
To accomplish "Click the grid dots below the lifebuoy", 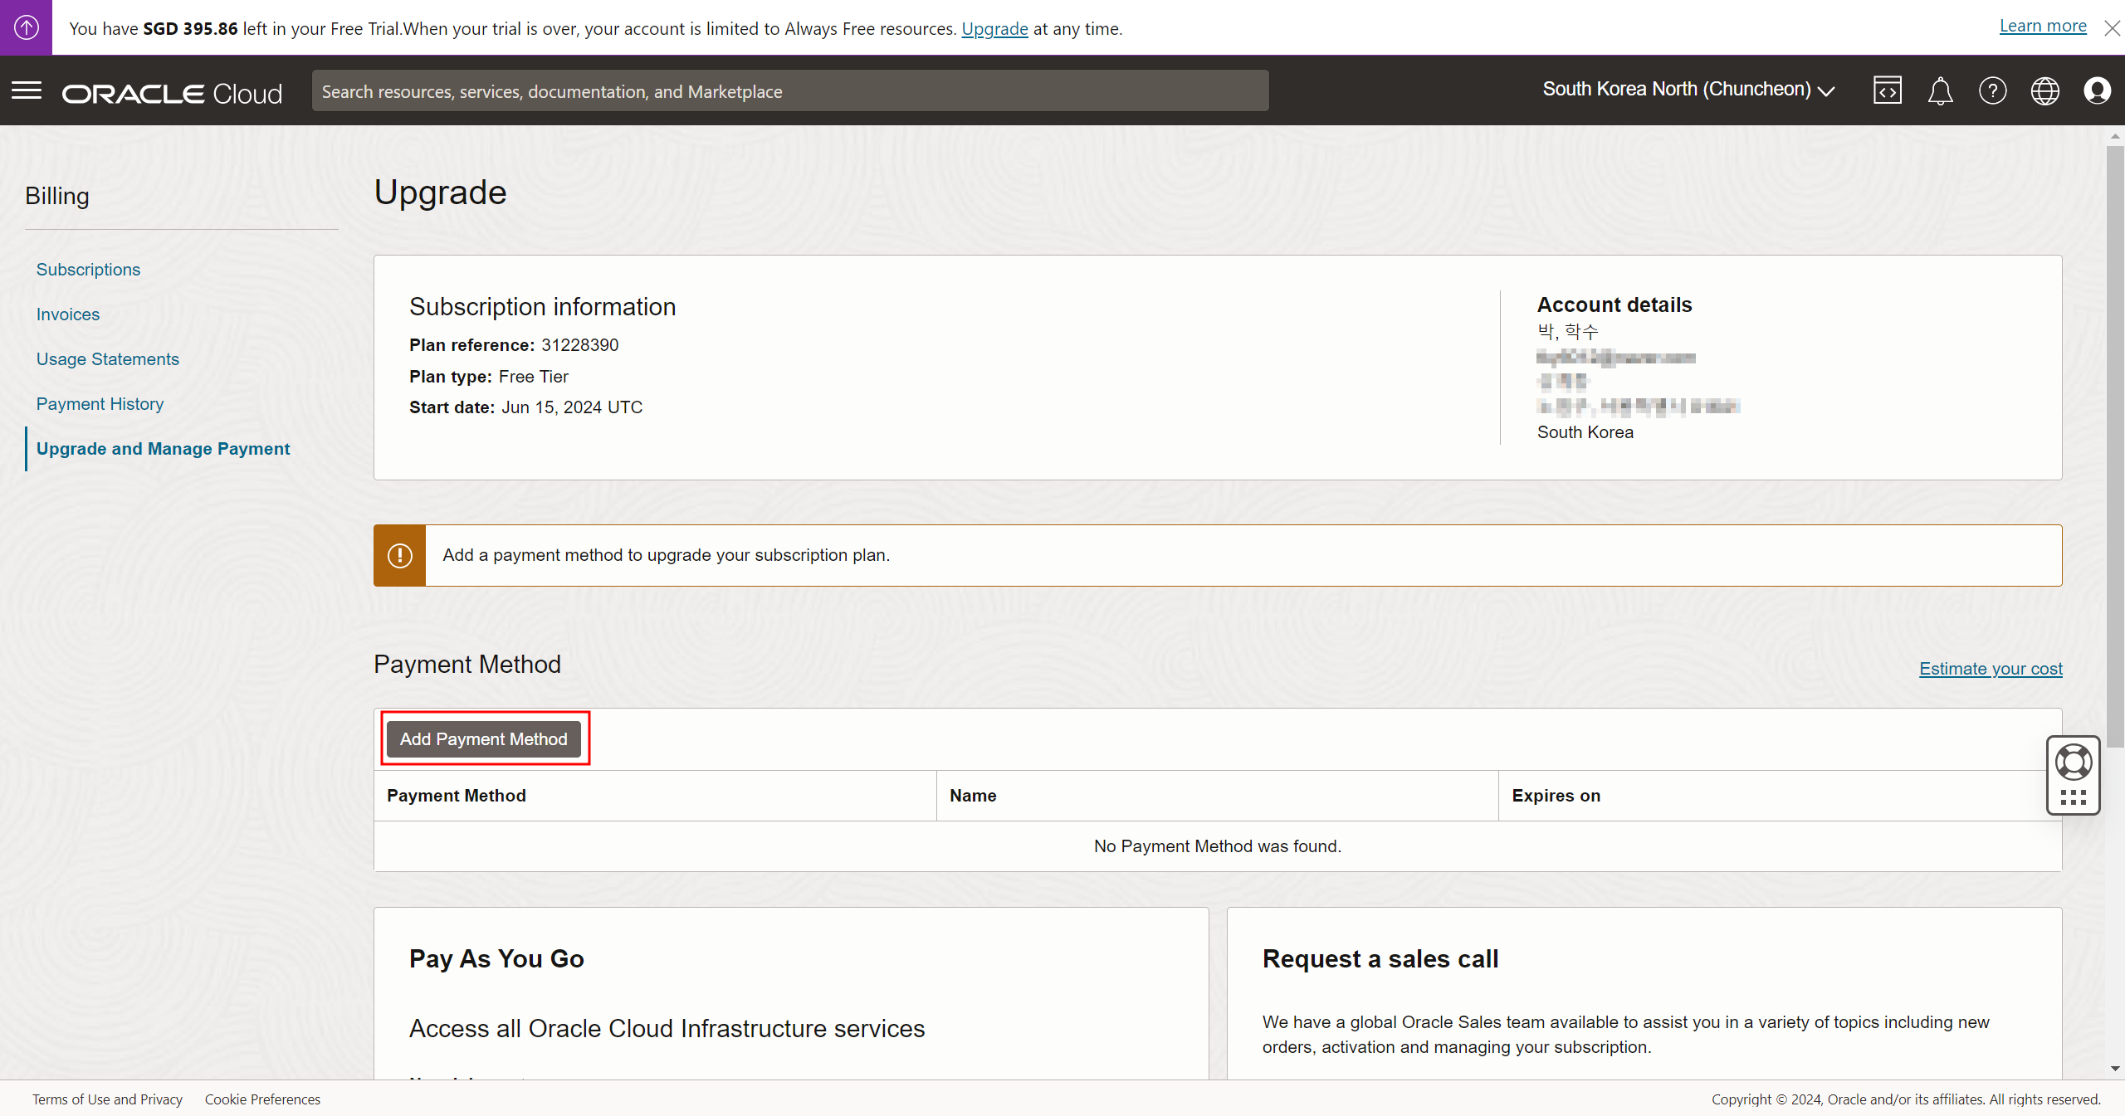I will click(x=2073, y=797).
